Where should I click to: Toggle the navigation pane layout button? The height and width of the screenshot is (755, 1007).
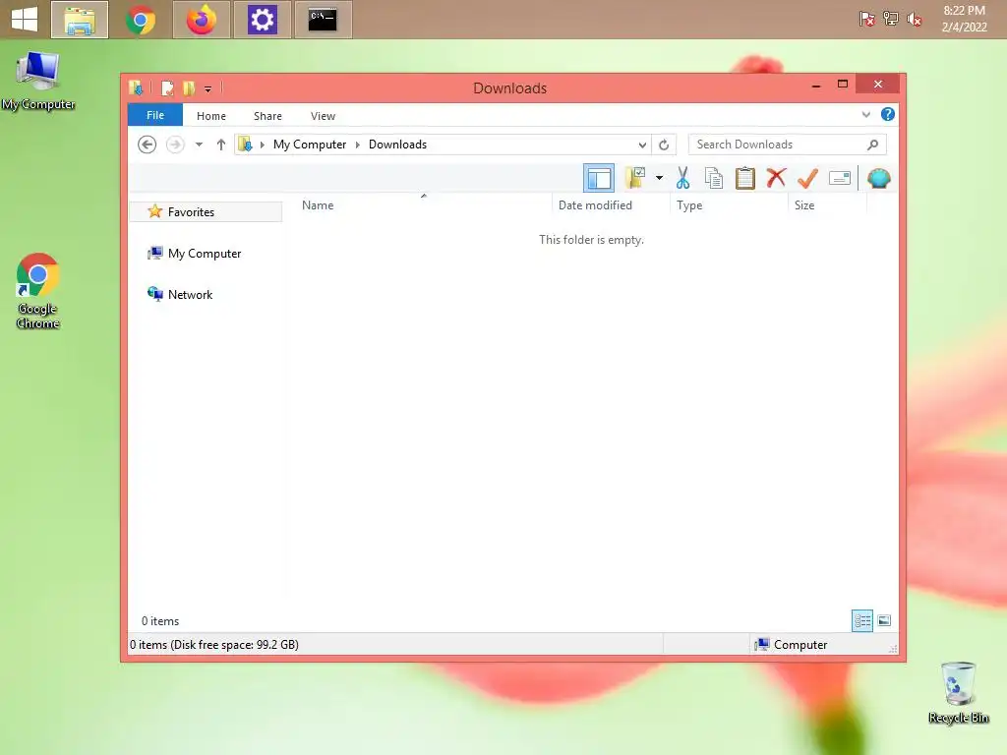click(599, 178)
